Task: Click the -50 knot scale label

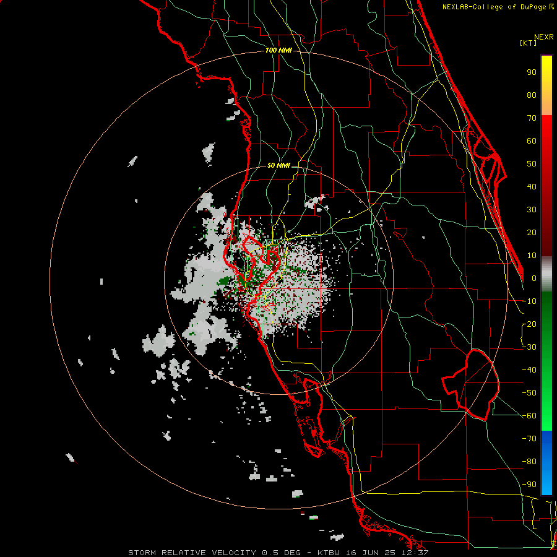Action: (530, 393)
